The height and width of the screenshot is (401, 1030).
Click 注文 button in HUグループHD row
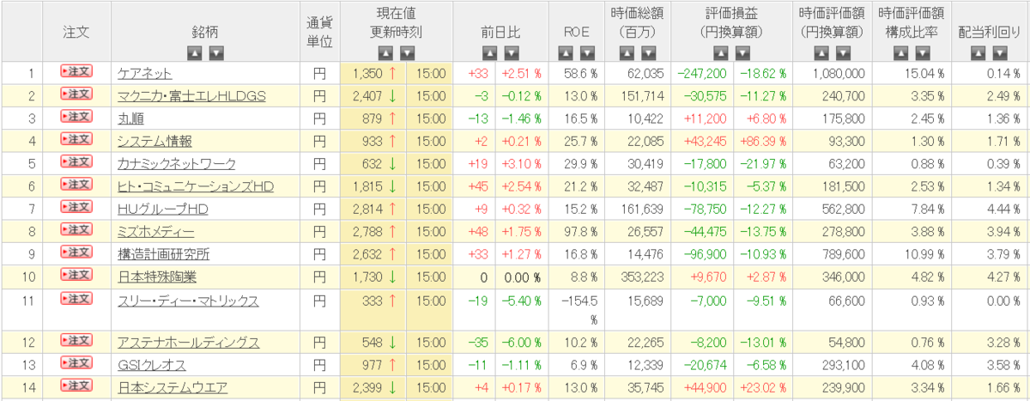click(76, 207)
